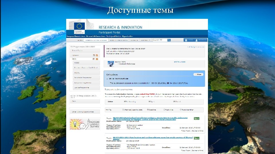Click the Societal Challenges text under Horizon 2020
This screenshot has width=275, height=154.
coord(127,64)
